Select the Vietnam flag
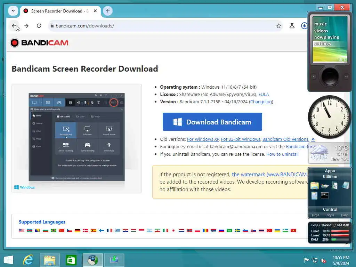356x267 pixels. tap(293, 230)
